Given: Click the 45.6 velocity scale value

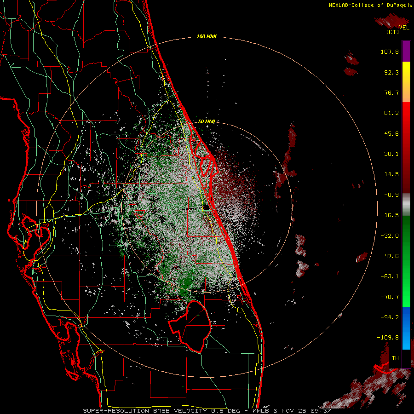Looking at the screenshot, I should [x=391, y=133].
